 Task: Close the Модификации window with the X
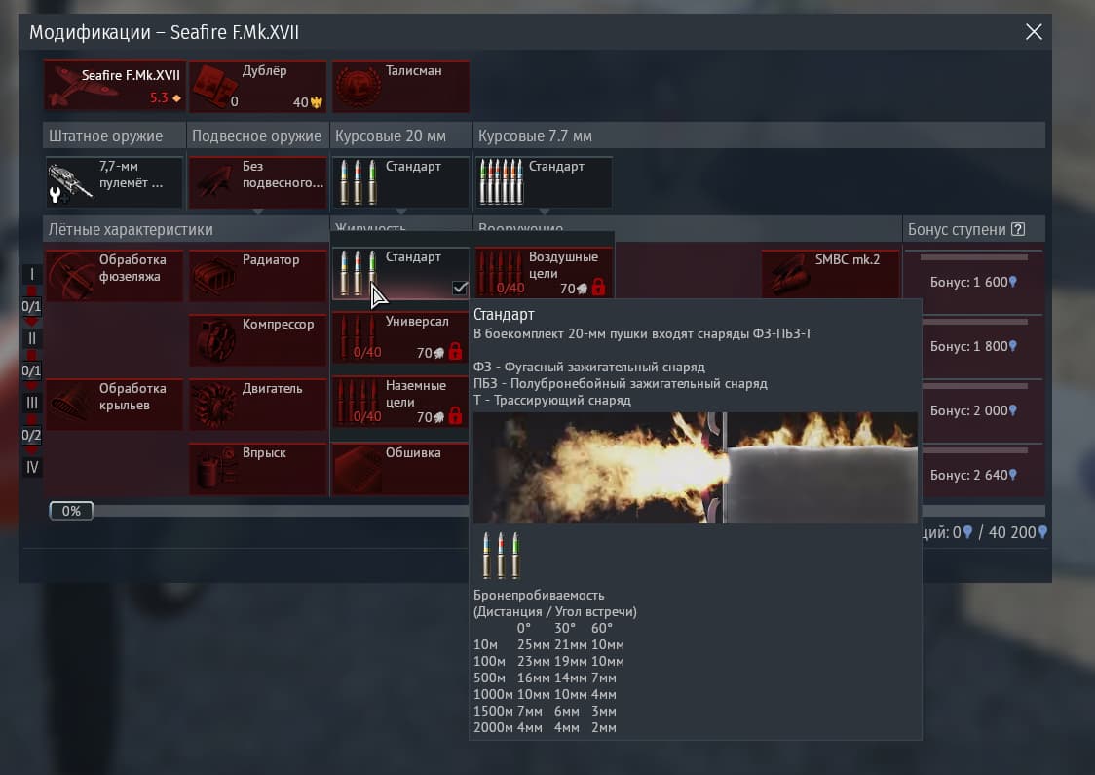click(1034, 32)
